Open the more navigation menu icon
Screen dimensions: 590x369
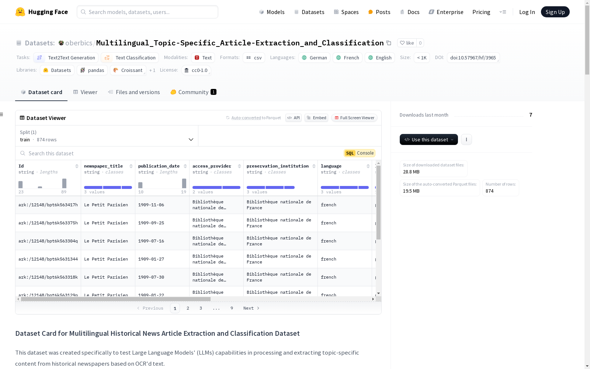(503, 12)
